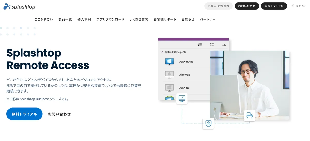Open the お客様サポート menu
The height and width of the screenshot is (141, 310).
pyautogui.click(x=165, y=19)
